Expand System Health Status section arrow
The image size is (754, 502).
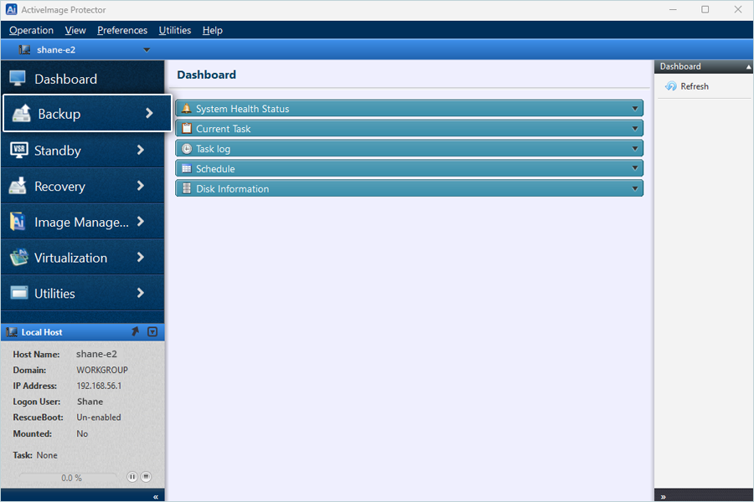(x=635, y=109)
